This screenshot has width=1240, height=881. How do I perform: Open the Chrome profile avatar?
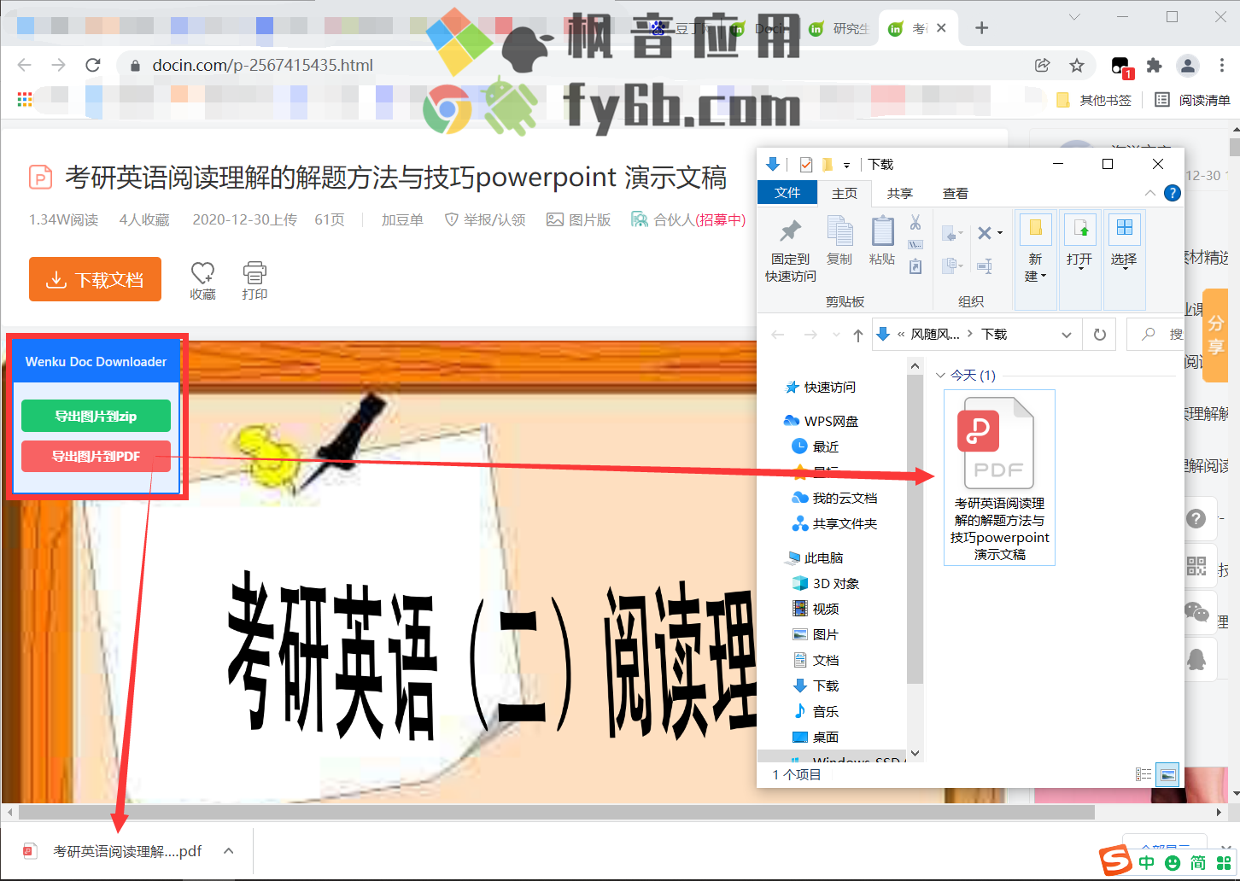(x=1187, y=65)
